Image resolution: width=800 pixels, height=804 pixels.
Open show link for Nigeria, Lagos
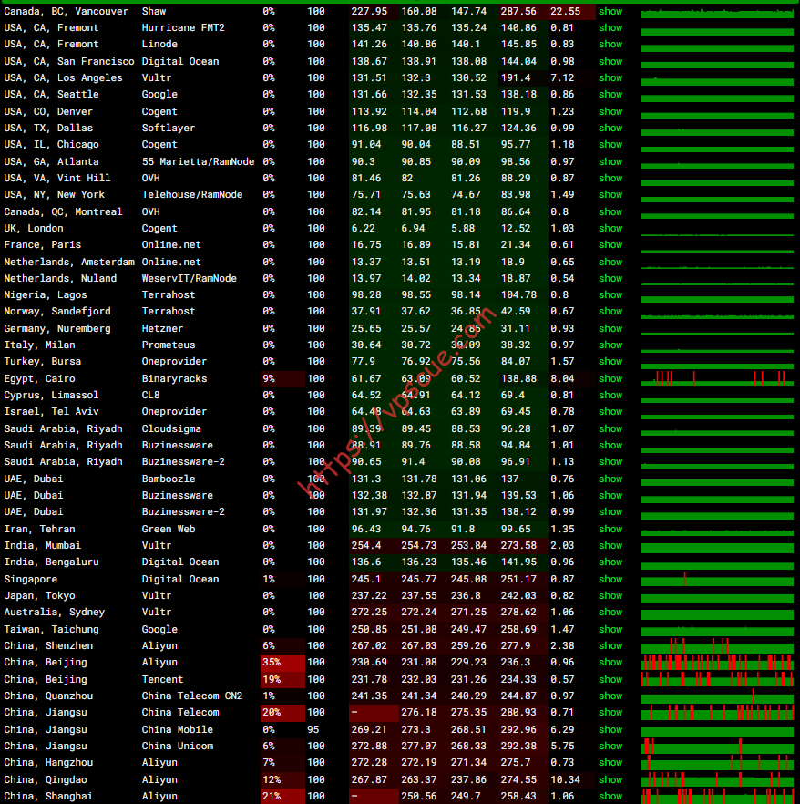pyautogui.click(x=610, y=294)
